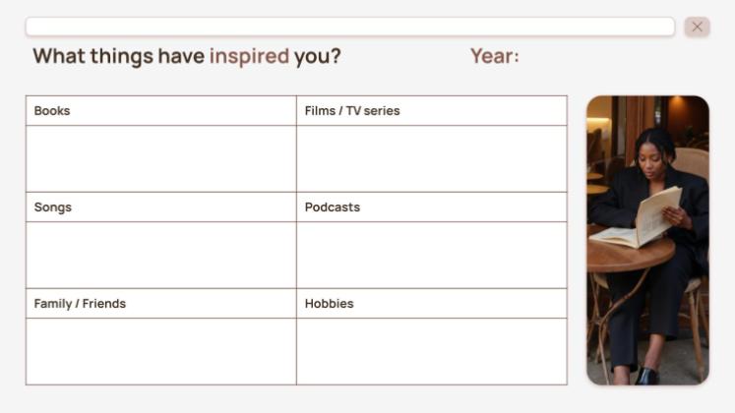735x413 pixels.
Task: Click the Songs header cell
Action: 160,207
